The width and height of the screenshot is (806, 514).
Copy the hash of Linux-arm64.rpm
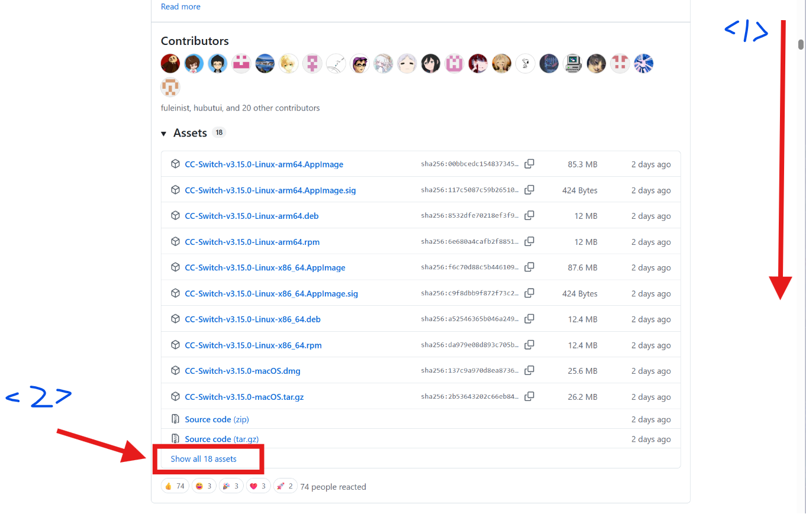click(x=529, y=241)
